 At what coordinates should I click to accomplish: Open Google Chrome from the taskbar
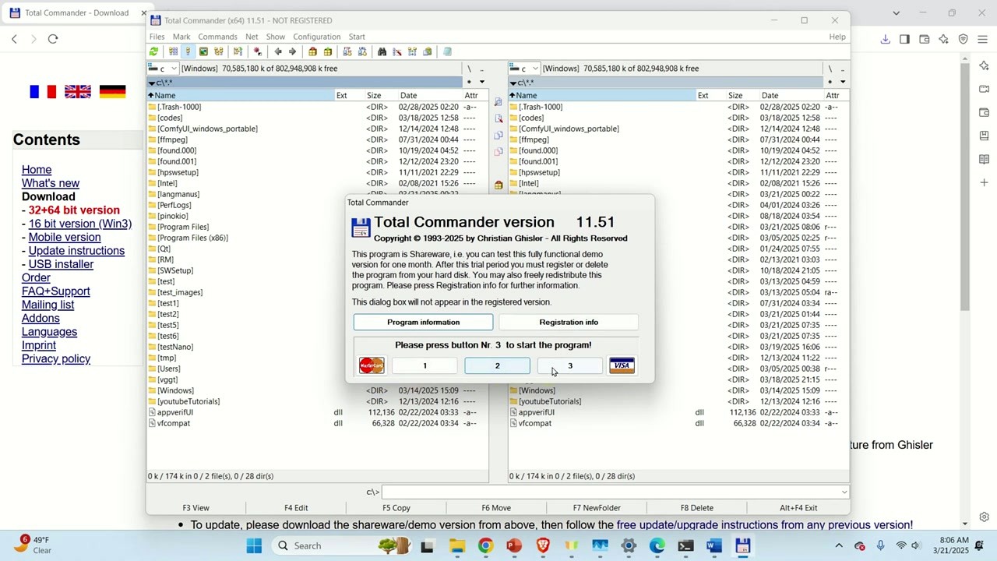pos(484,545)
